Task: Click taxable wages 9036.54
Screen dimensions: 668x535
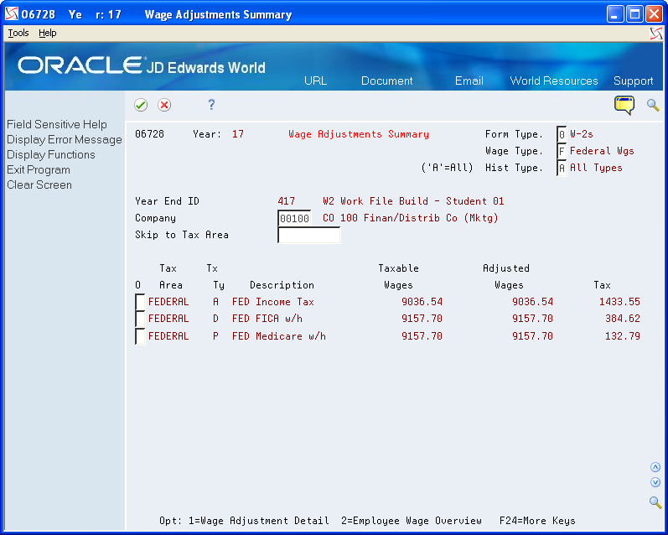Action: 422,302
